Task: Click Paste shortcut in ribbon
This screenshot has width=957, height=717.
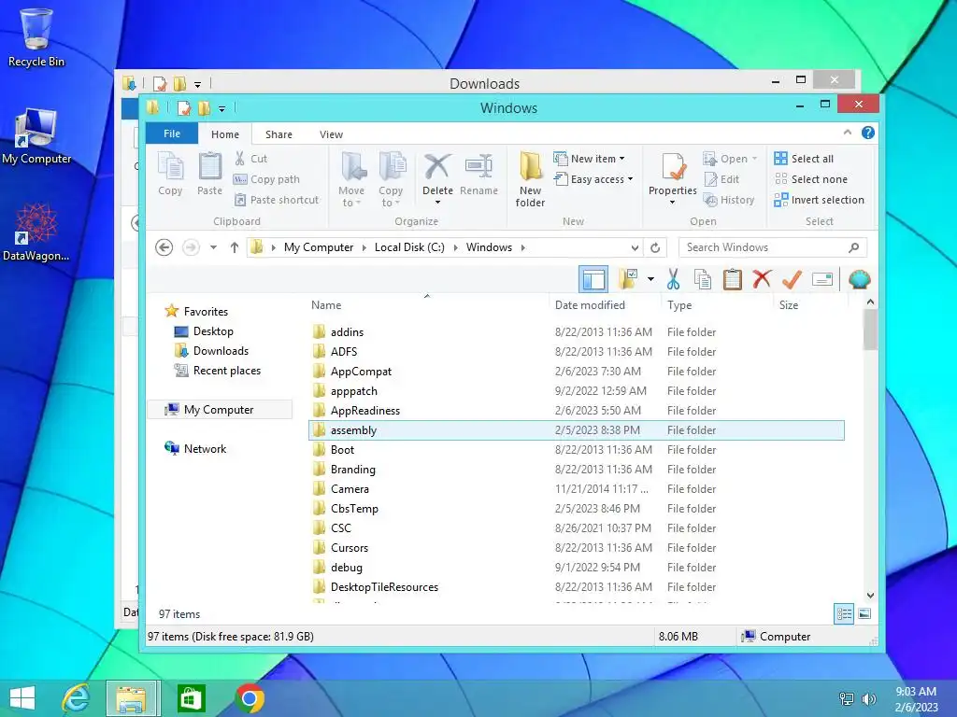Action: click(x=277, y=200)
